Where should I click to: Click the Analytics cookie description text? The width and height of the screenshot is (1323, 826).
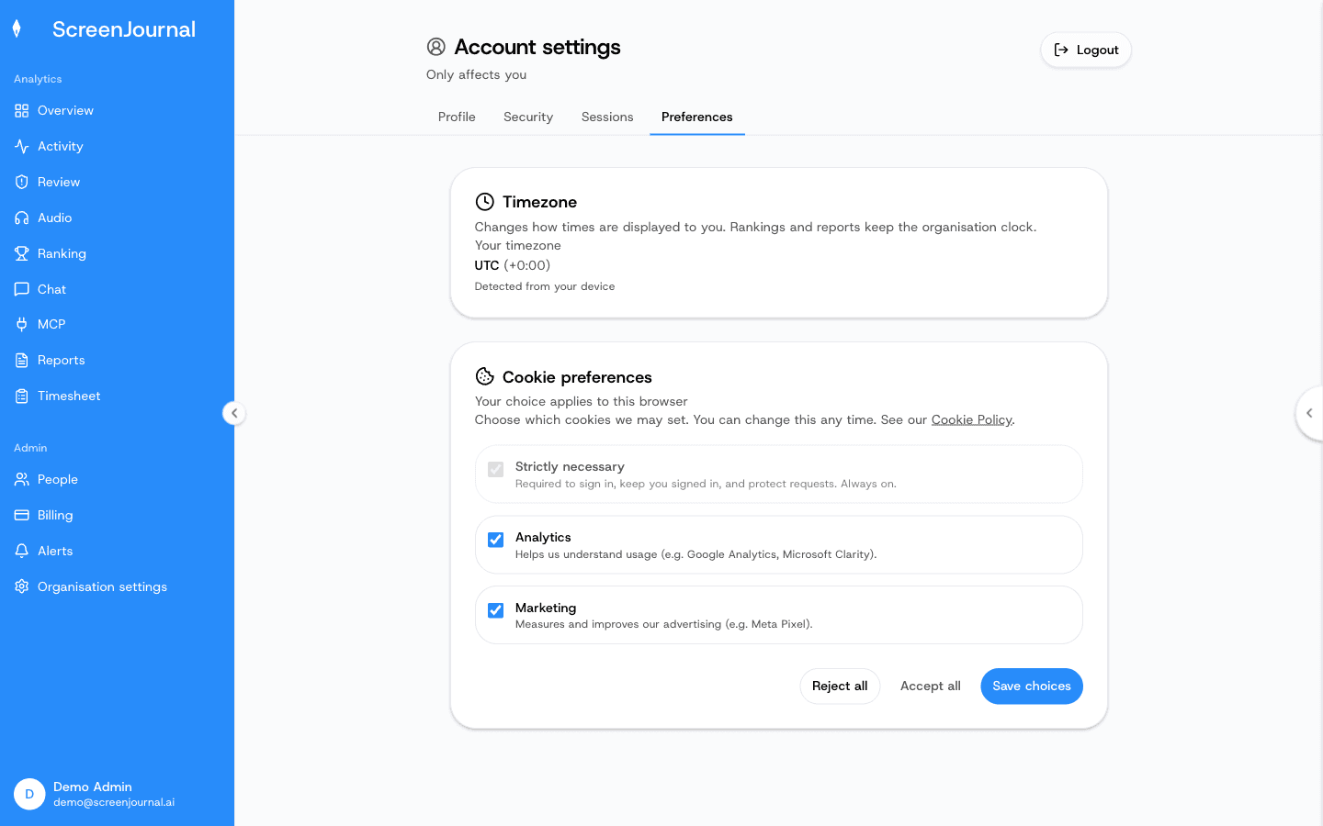point(695,554)
